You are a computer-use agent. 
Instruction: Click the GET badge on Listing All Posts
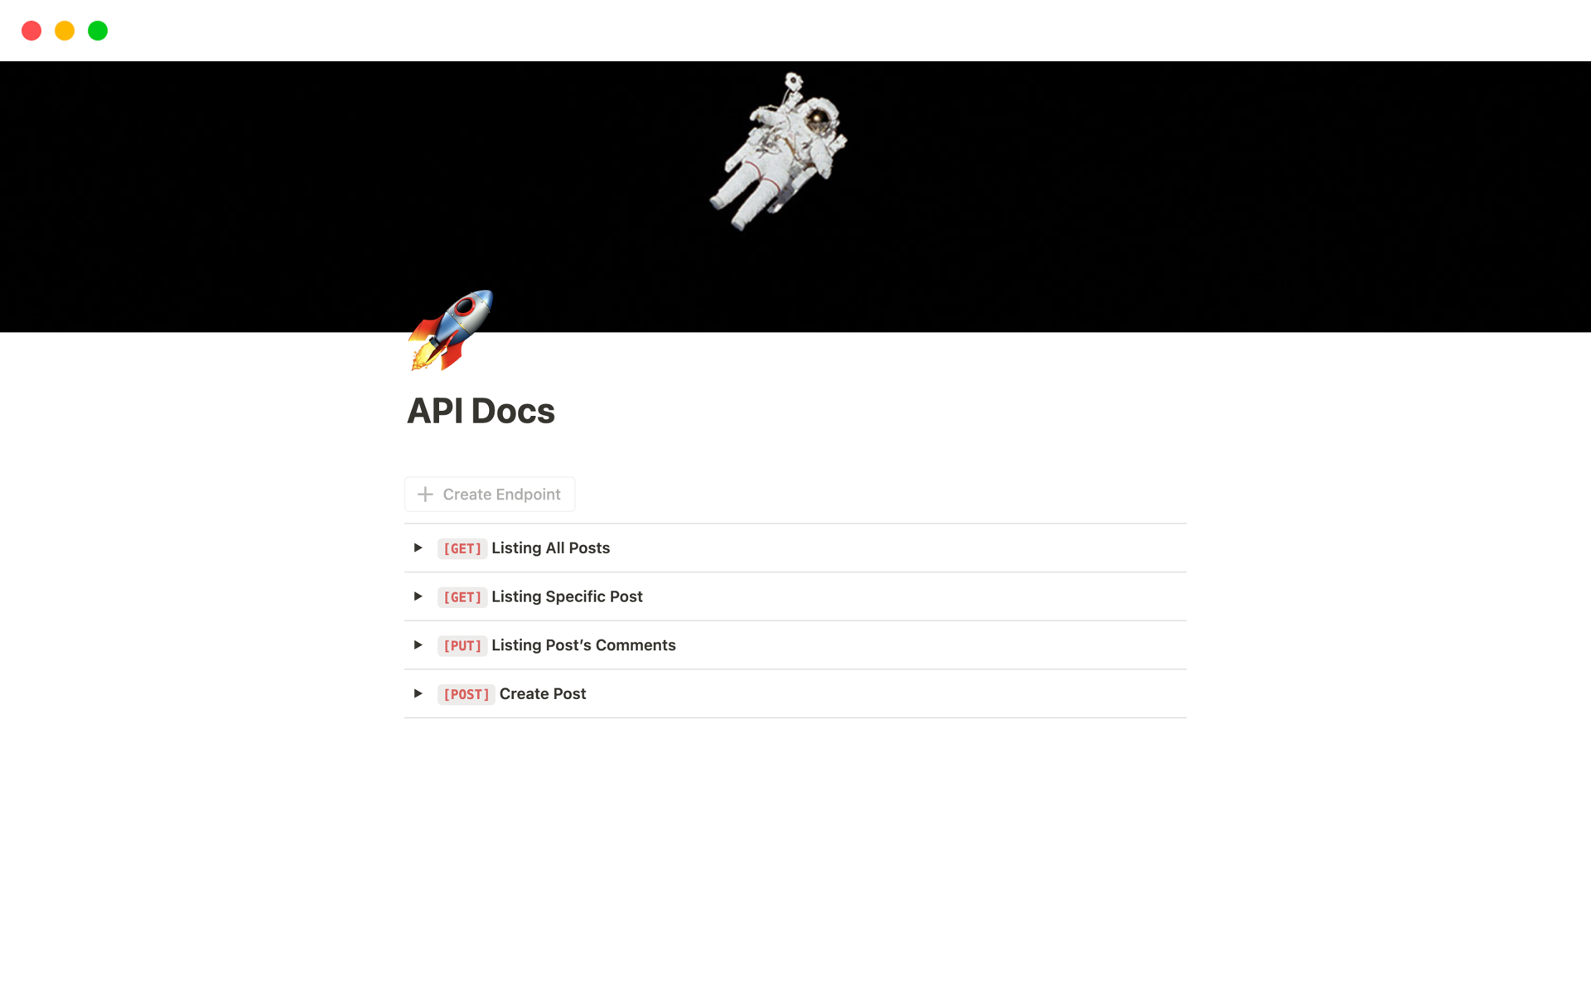(462, 548)
